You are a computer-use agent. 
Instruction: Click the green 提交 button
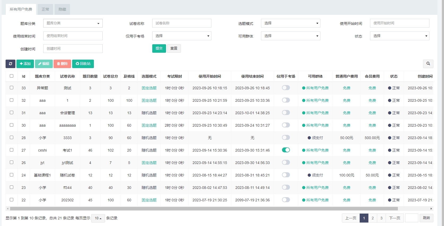[159, 48]
